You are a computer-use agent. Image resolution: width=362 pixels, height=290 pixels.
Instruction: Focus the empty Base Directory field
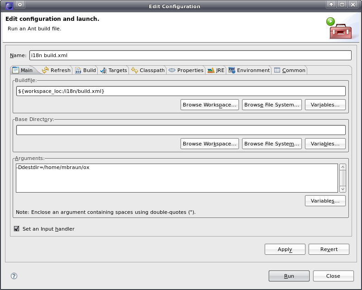181,130
